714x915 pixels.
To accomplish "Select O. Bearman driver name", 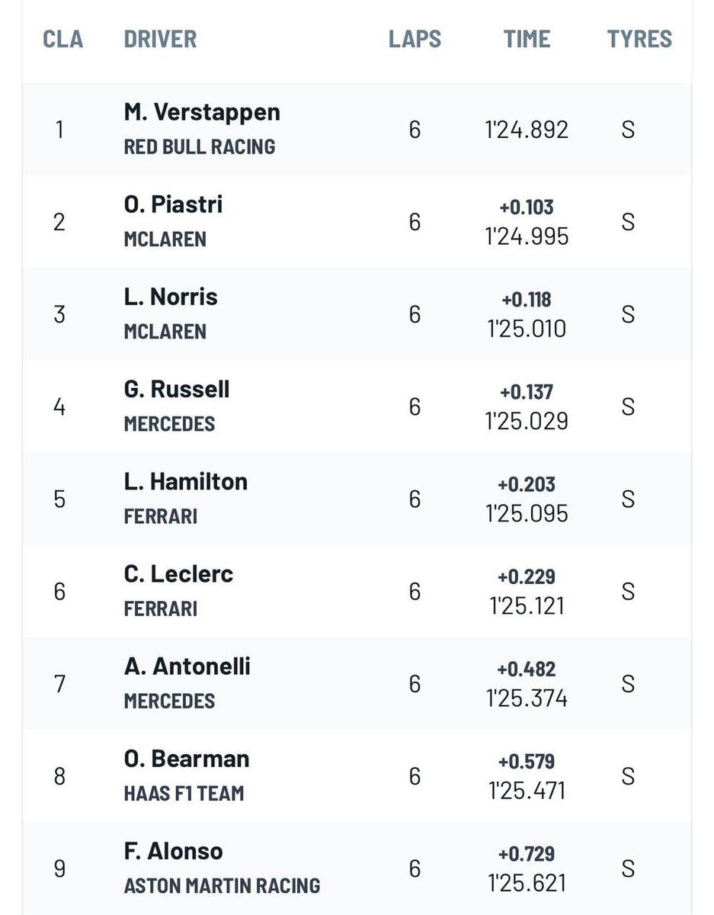I will [x=187, y=759].
